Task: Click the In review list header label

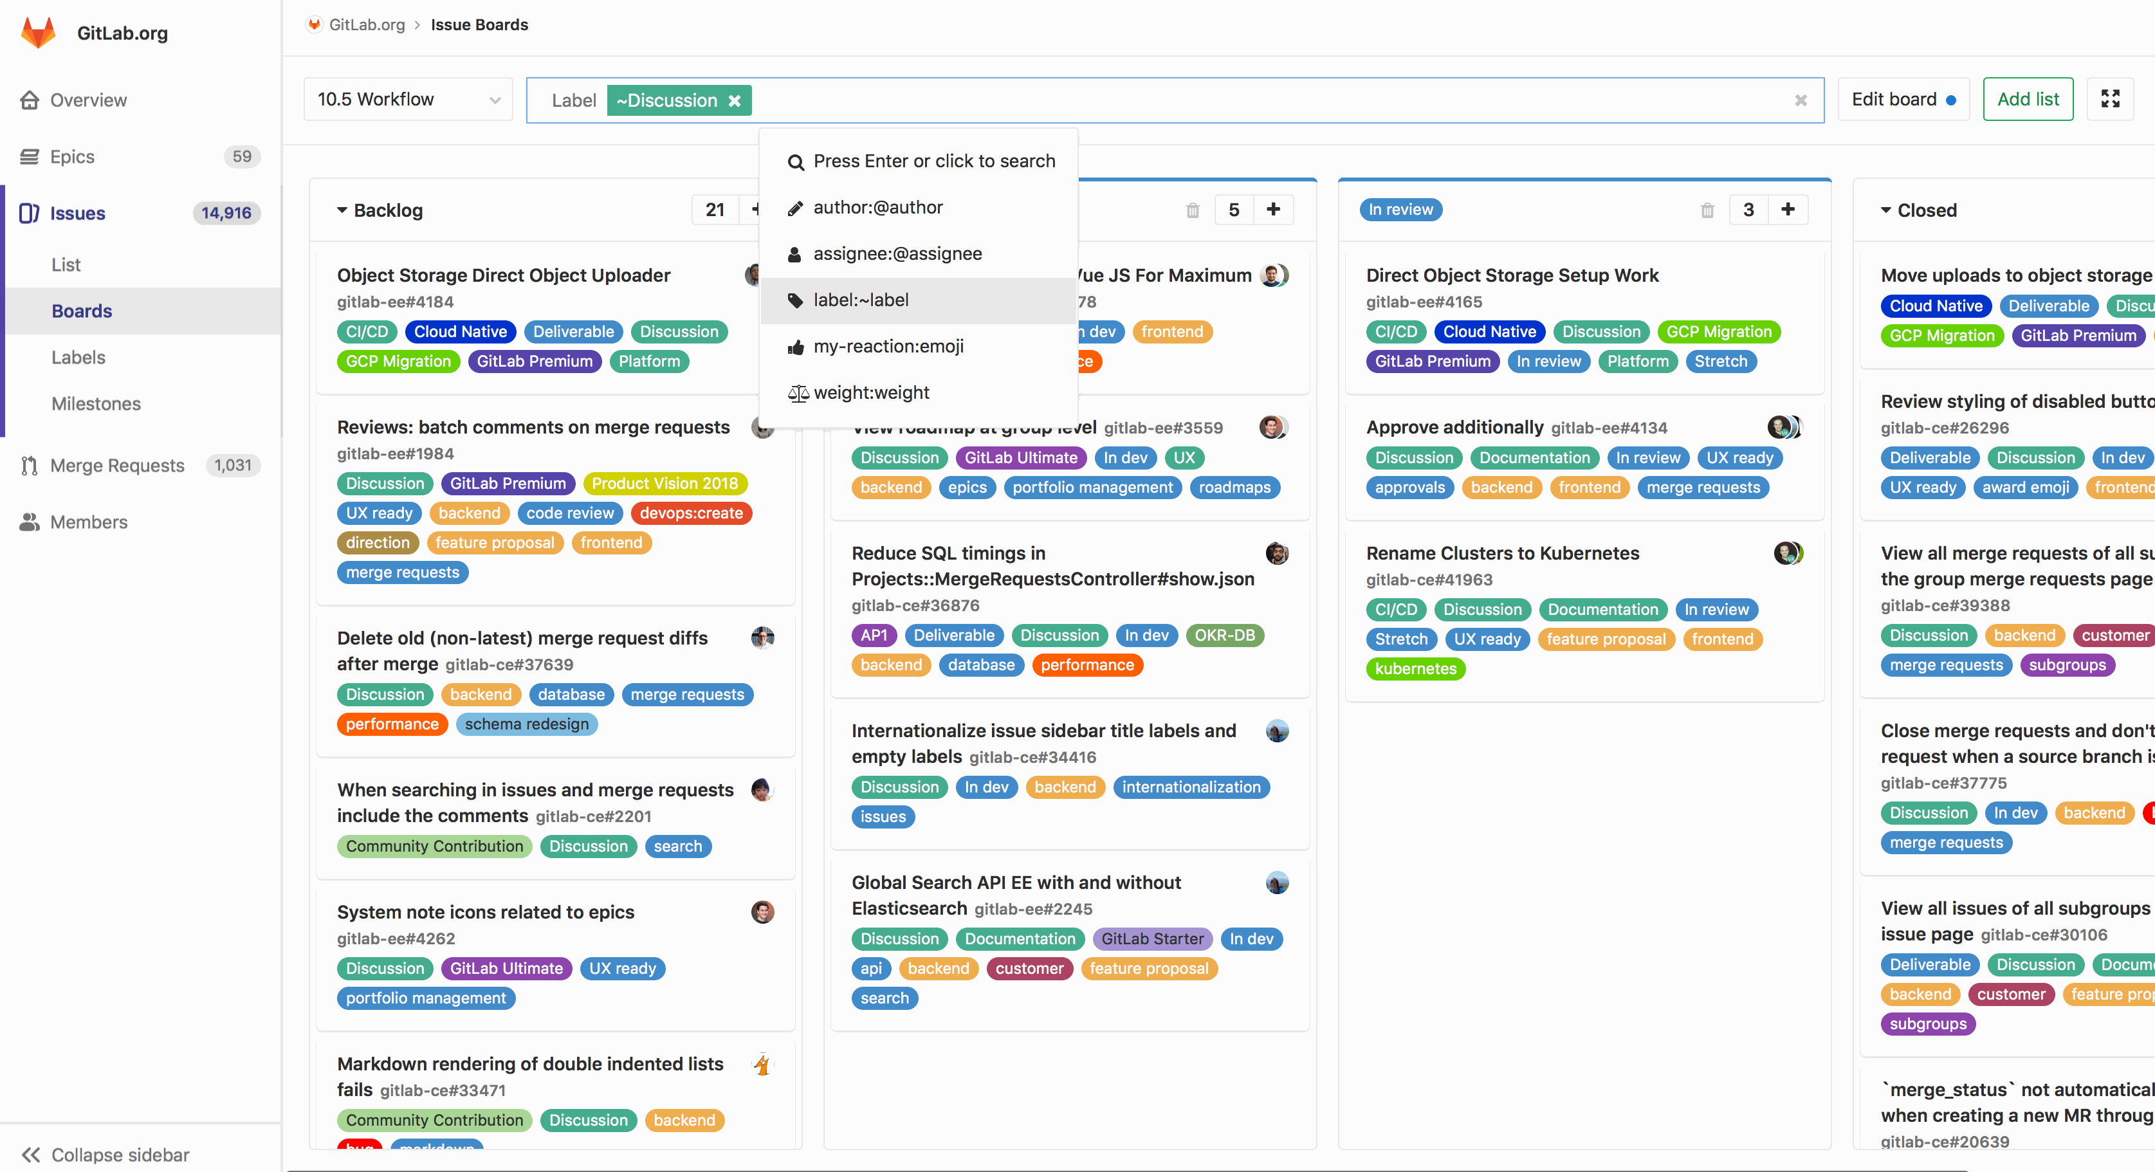Action: click(x=1400, y=210)
